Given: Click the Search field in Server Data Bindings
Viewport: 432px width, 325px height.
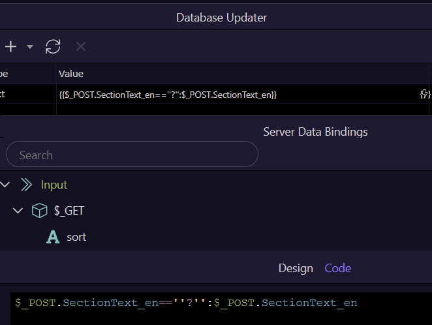Looking at the screenshot, I should (132, 155).
